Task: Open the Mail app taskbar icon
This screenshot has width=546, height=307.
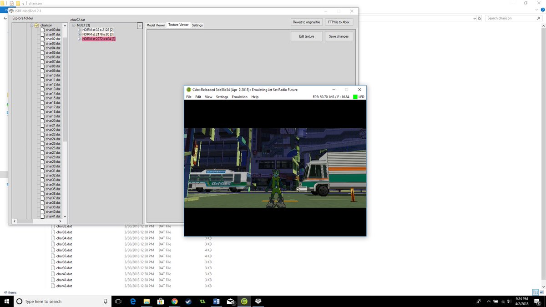Action: (230, 301)
